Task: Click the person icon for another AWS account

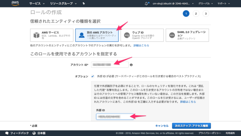Action: click(x=82, y=35)
